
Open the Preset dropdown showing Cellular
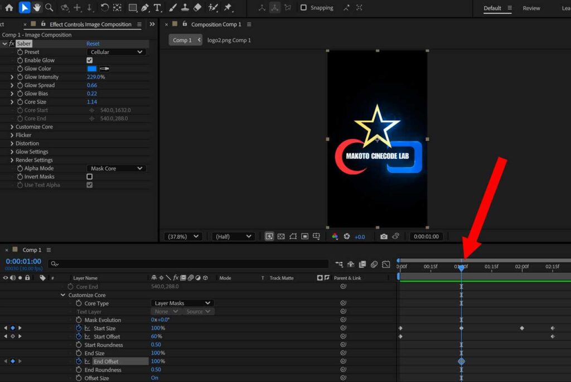coord(117,52)
